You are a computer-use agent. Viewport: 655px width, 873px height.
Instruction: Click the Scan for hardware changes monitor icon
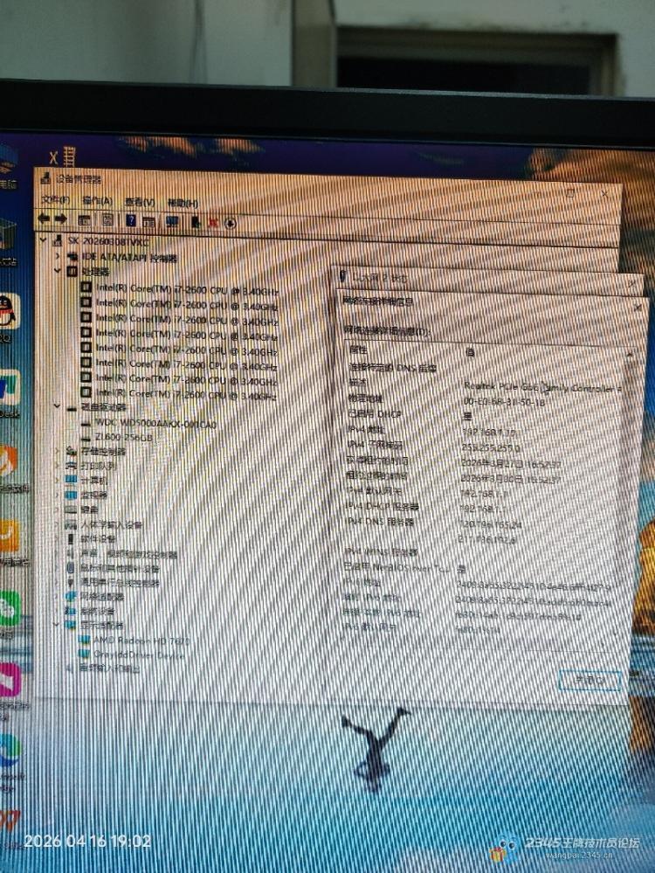click(x=172, y=221)
